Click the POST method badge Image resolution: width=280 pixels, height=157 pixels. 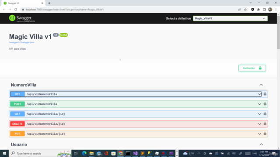click(x=17, y=104)
